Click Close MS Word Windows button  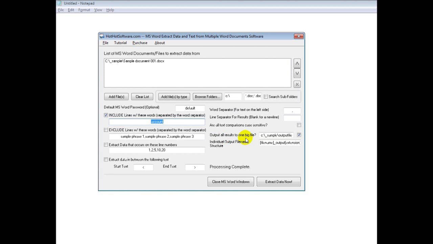(x=231, y=182)
